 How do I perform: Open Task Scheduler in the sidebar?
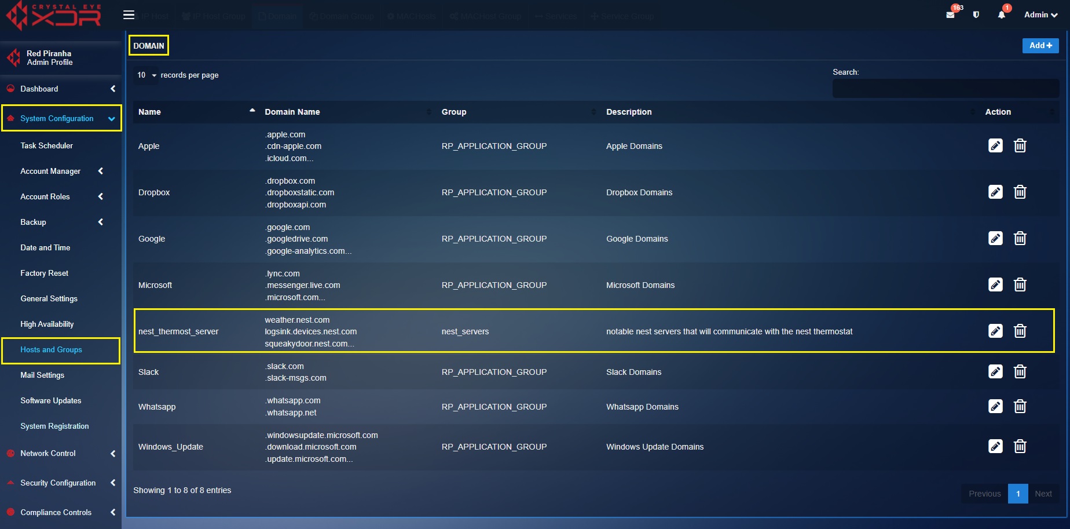(x=46, y=145)
